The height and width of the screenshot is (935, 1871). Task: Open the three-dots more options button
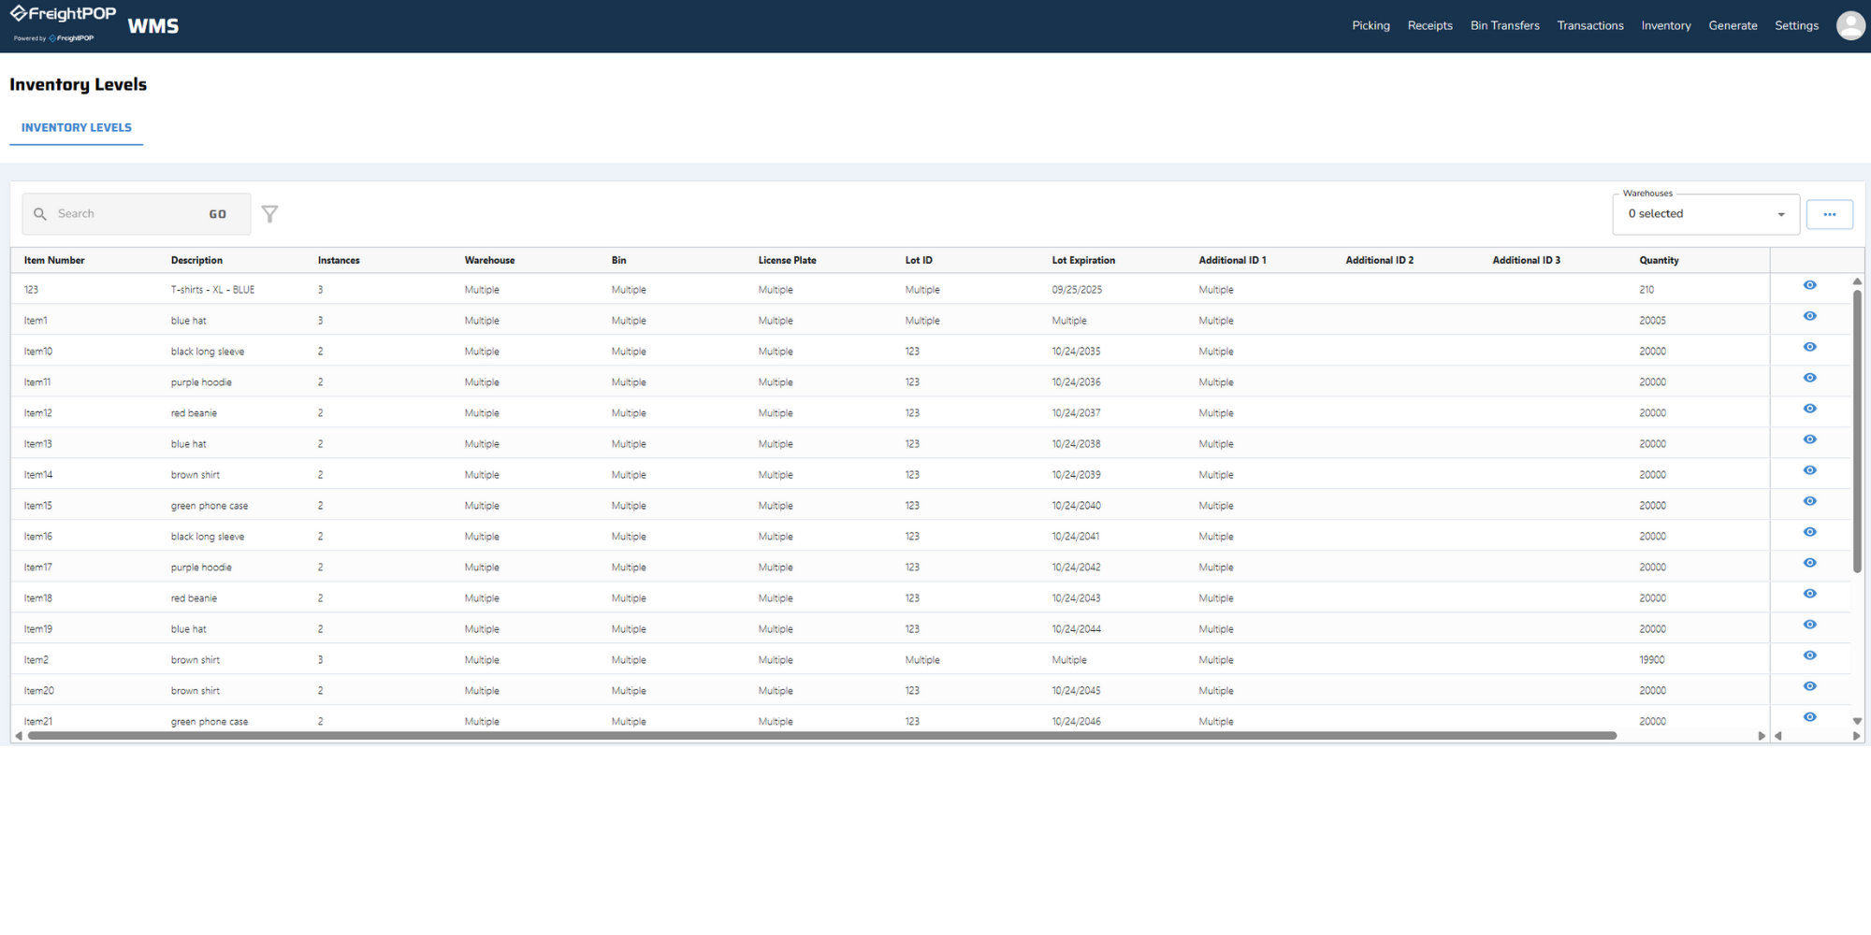(1829, 214)
